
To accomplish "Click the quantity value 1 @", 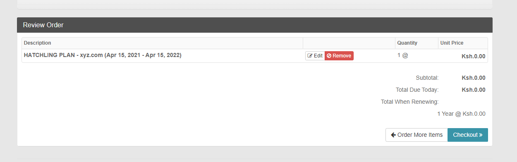I will tap(403, 55).
